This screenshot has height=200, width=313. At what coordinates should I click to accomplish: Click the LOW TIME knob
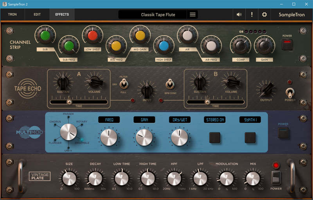(122, 179)
